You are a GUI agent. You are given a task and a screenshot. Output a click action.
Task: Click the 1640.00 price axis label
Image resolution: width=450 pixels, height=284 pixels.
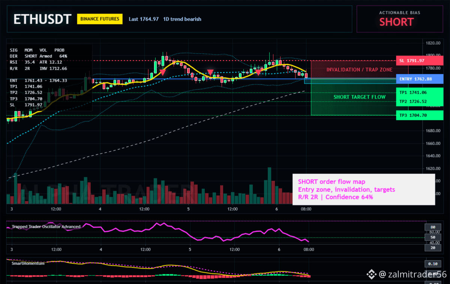click(433, 156)
